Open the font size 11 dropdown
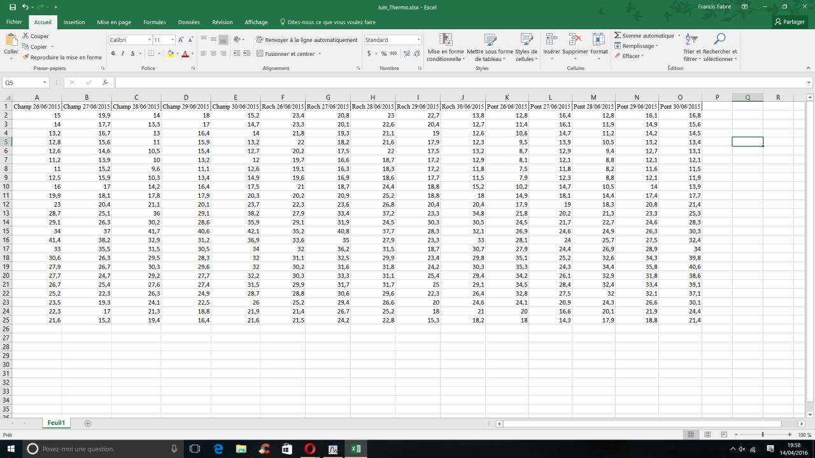This screenshot has width=815, height=458. point(172,40)
